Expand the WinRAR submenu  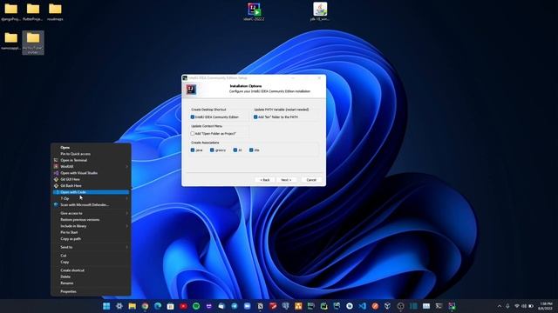pyautogui.click(x=91, y=166)
